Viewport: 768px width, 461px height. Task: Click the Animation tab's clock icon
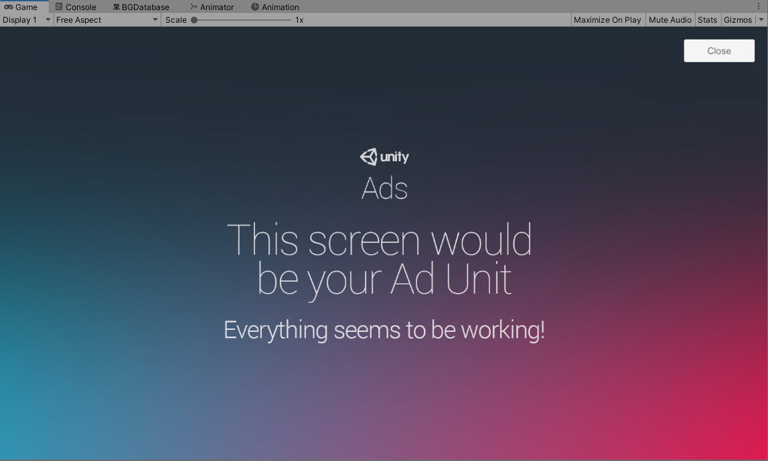point(254,7)
